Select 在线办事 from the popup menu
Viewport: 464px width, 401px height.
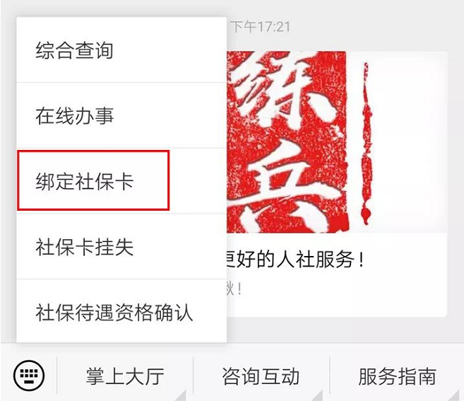[121, 115]
